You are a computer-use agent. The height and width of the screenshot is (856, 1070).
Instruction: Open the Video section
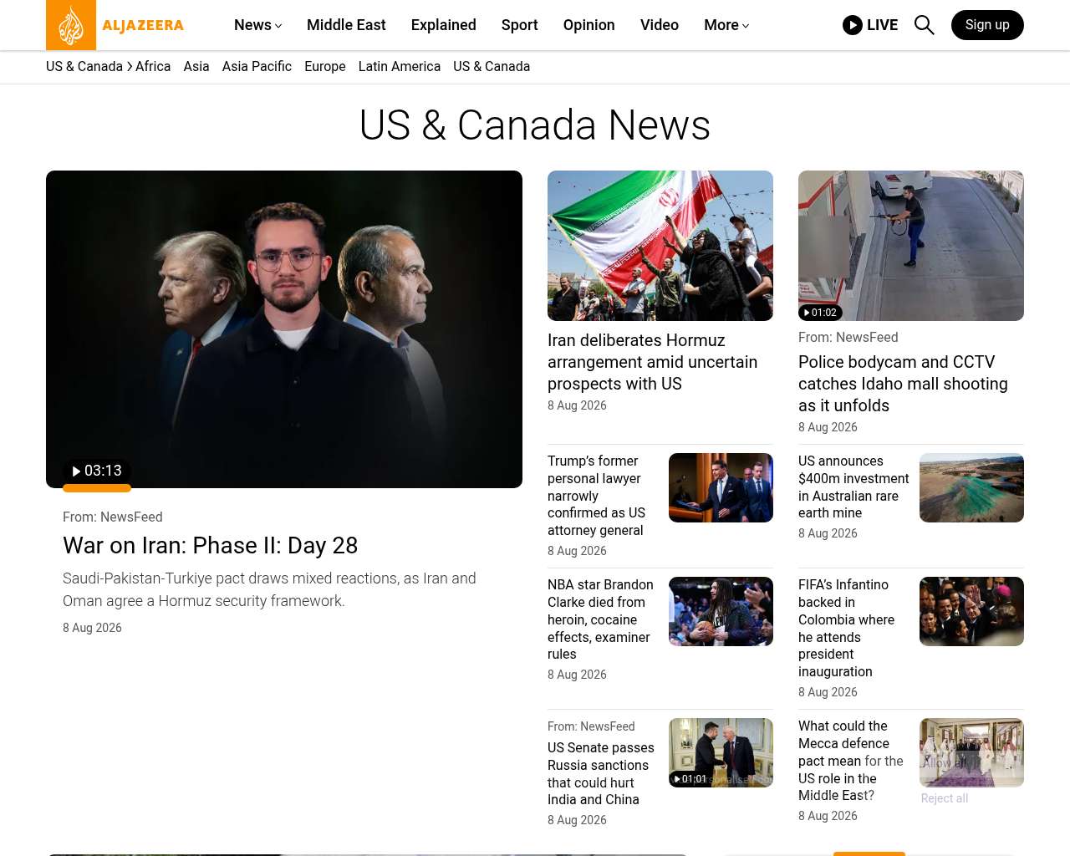[x=660, y=25]
